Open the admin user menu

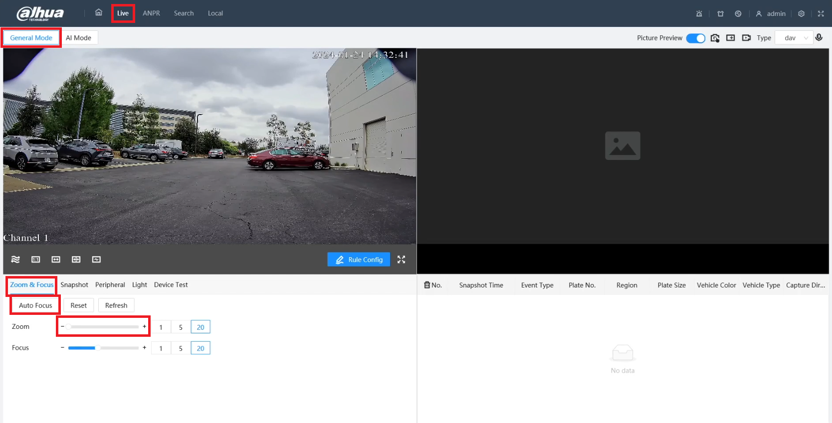pos(771,13)
